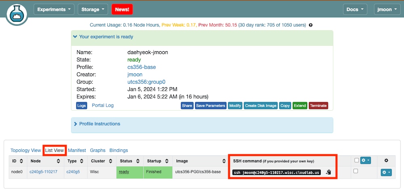Open the Storage dropdown menu

(93, 9)
